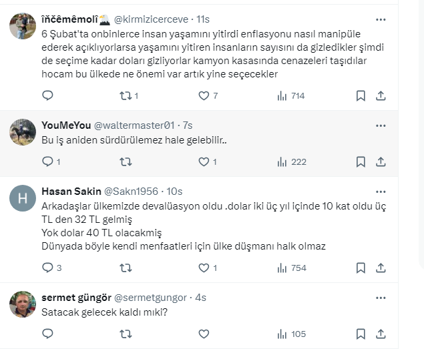Share sermet güngör's tweet

coord(381,334)
